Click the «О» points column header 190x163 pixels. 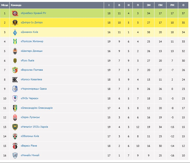click(x=183, y=5)
